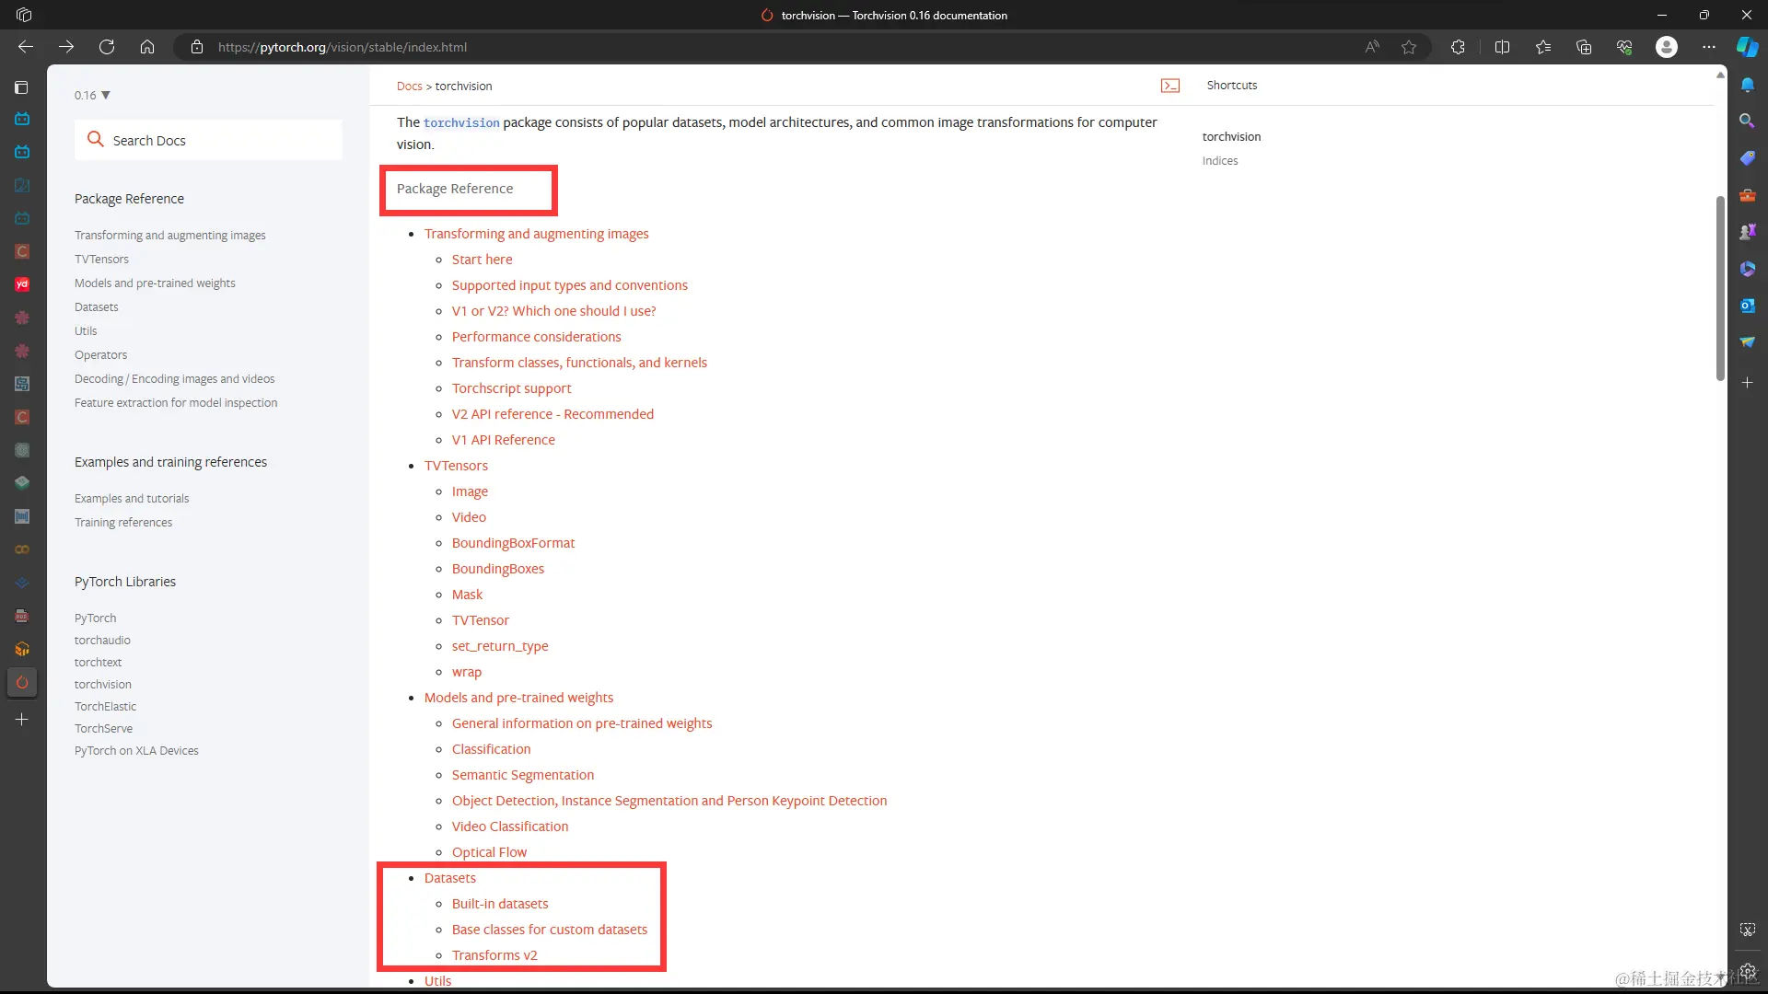Open the browser extensions puzzle icon
The height and width of the screenshot is (994, 1768).
pyautogui.click(x=1458, y=47)
